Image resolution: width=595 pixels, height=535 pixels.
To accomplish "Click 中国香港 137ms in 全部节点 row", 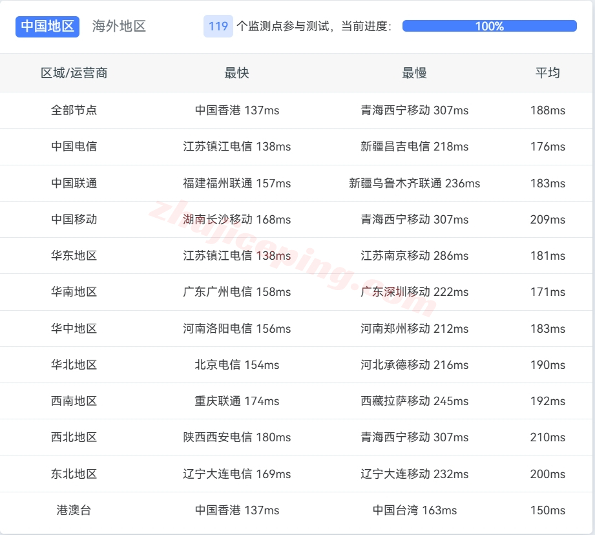I will (237, 110).
